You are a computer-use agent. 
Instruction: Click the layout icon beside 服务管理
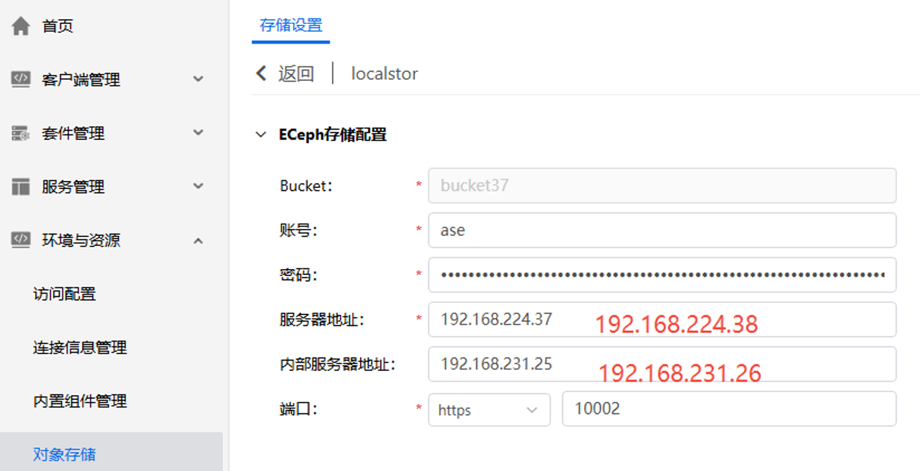click(x=21, y=187)
